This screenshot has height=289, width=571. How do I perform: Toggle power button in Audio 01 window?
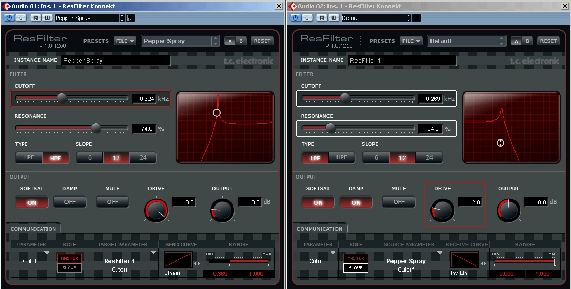pos(9,18)
